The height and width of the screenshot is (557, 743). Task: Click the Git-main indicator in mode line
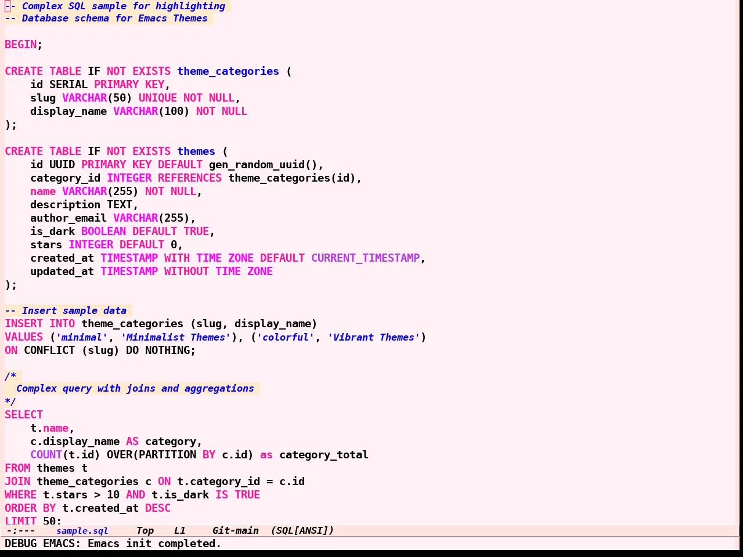tap(235, 530)
